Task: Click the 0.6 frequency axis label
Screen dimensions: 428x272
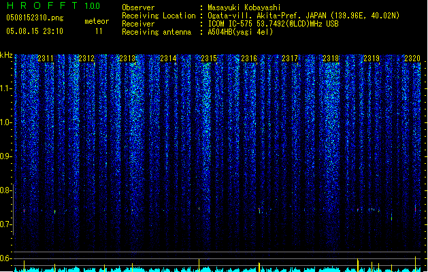Action: (x=5, y=258)
